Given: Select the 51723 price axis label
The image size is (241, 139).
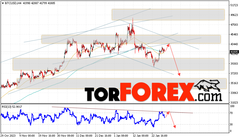Looking at the screenshot, I should [x=234, y=5].
